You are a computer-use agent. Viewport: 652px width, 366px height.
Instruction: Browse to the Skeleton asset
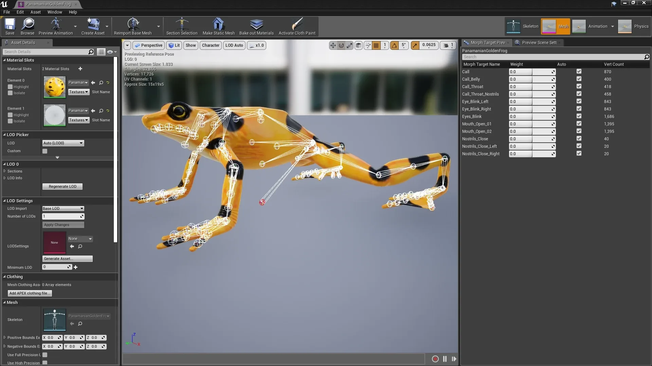click(x=80, y=324)
